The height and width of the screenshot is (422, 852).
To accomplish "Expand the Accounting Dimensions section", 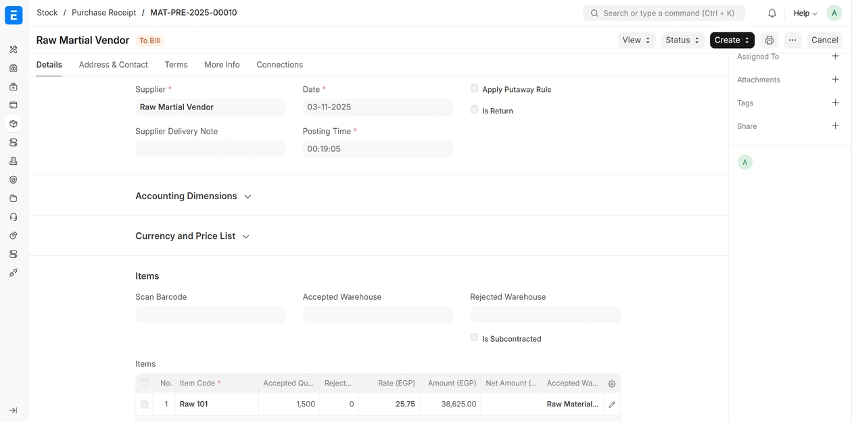I will (x=193, y=196).
